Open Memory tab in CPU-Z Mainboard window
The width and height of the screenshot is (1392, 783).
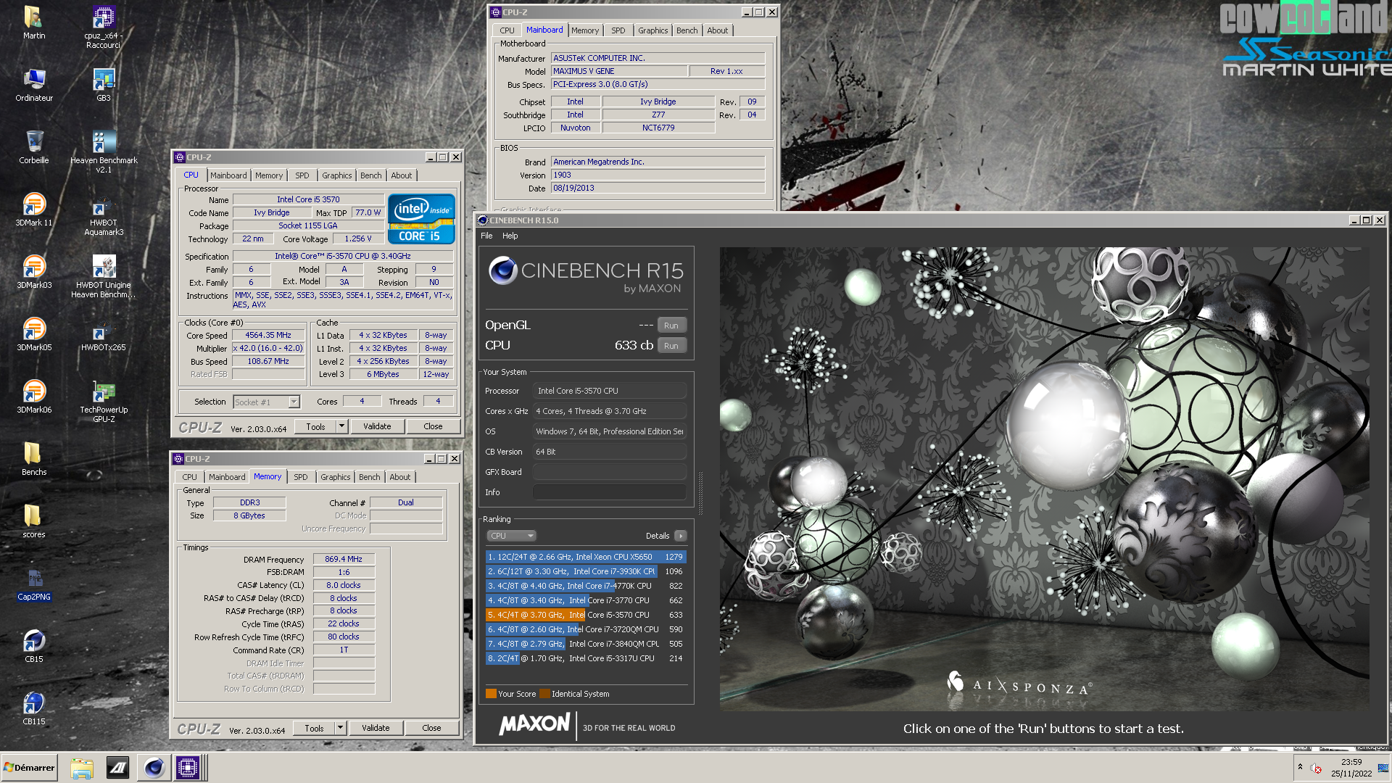point(585,30)
